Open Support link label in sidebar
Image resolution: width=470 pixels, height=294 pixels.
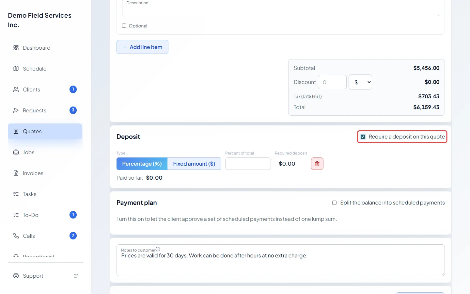(33, 276)
